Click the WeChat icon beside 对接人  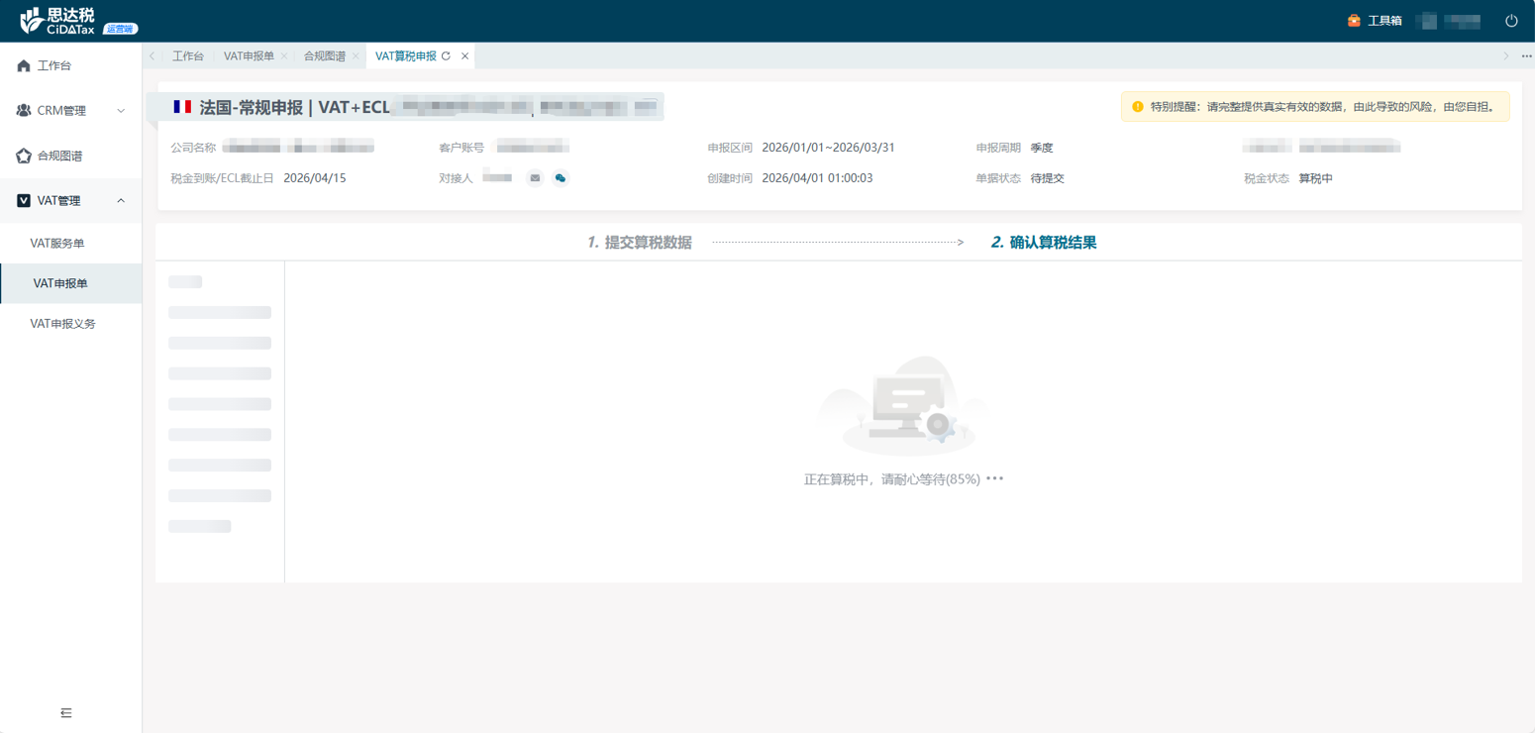click(x=561, y=178)
